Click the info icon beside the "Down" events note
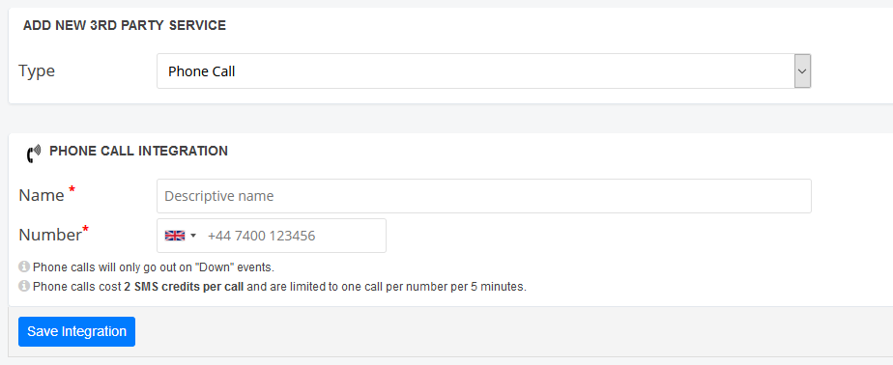Viewport: 893px width, 365px height. (24, 267)
